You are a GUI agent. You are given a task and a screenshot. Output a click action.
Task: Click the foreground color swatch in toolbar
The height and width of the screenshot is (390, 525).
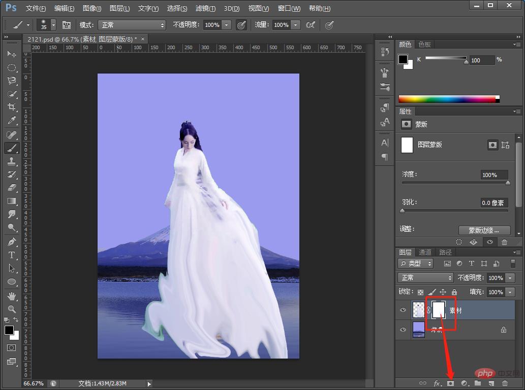9,330
